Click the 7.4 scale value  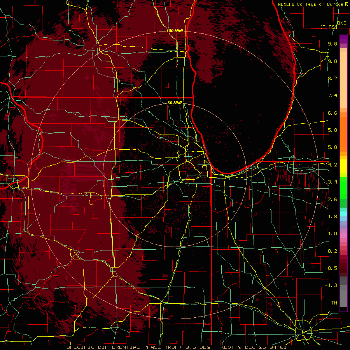pyautogui.click(x=332, y=96)
